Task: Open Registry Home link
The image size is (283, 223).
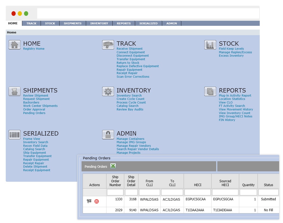Action: coord(34,49)
